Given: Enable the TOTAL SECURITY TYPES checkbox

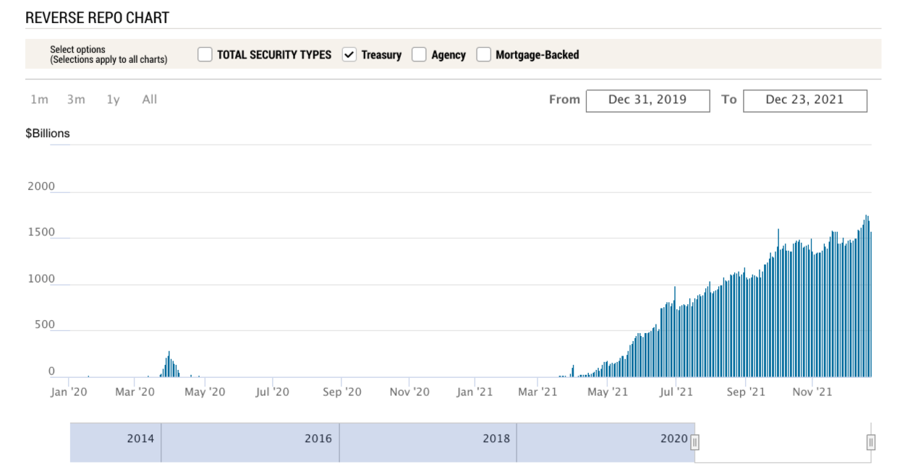Looking at the screenshot, I should click(x=205, y=55).
